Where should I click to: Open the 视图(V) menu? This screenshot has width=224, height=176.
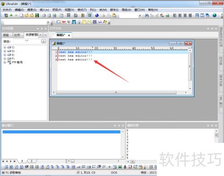click(69, 10)
